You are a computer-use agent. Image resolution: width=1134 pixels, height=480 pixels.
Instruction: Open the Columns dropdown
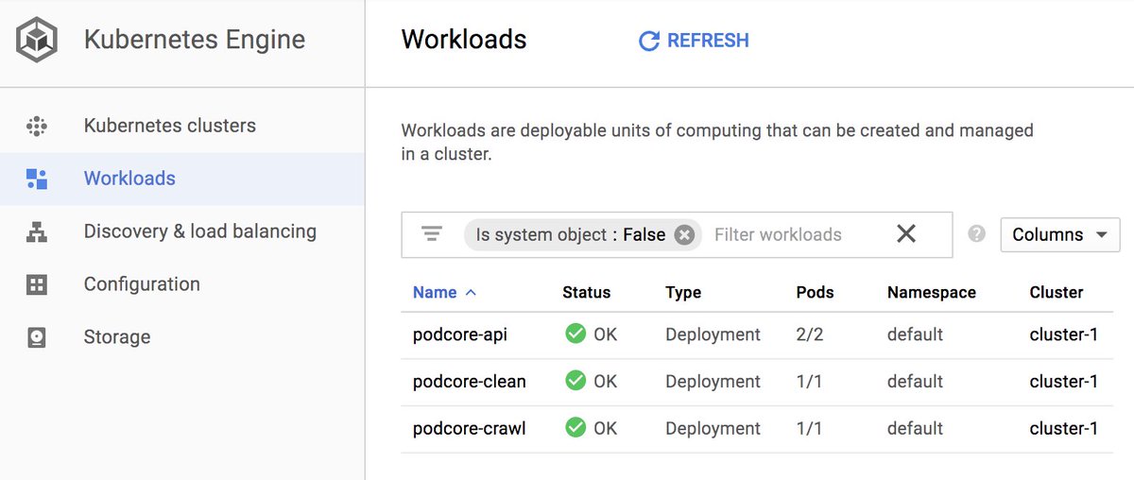(1060, 234)
